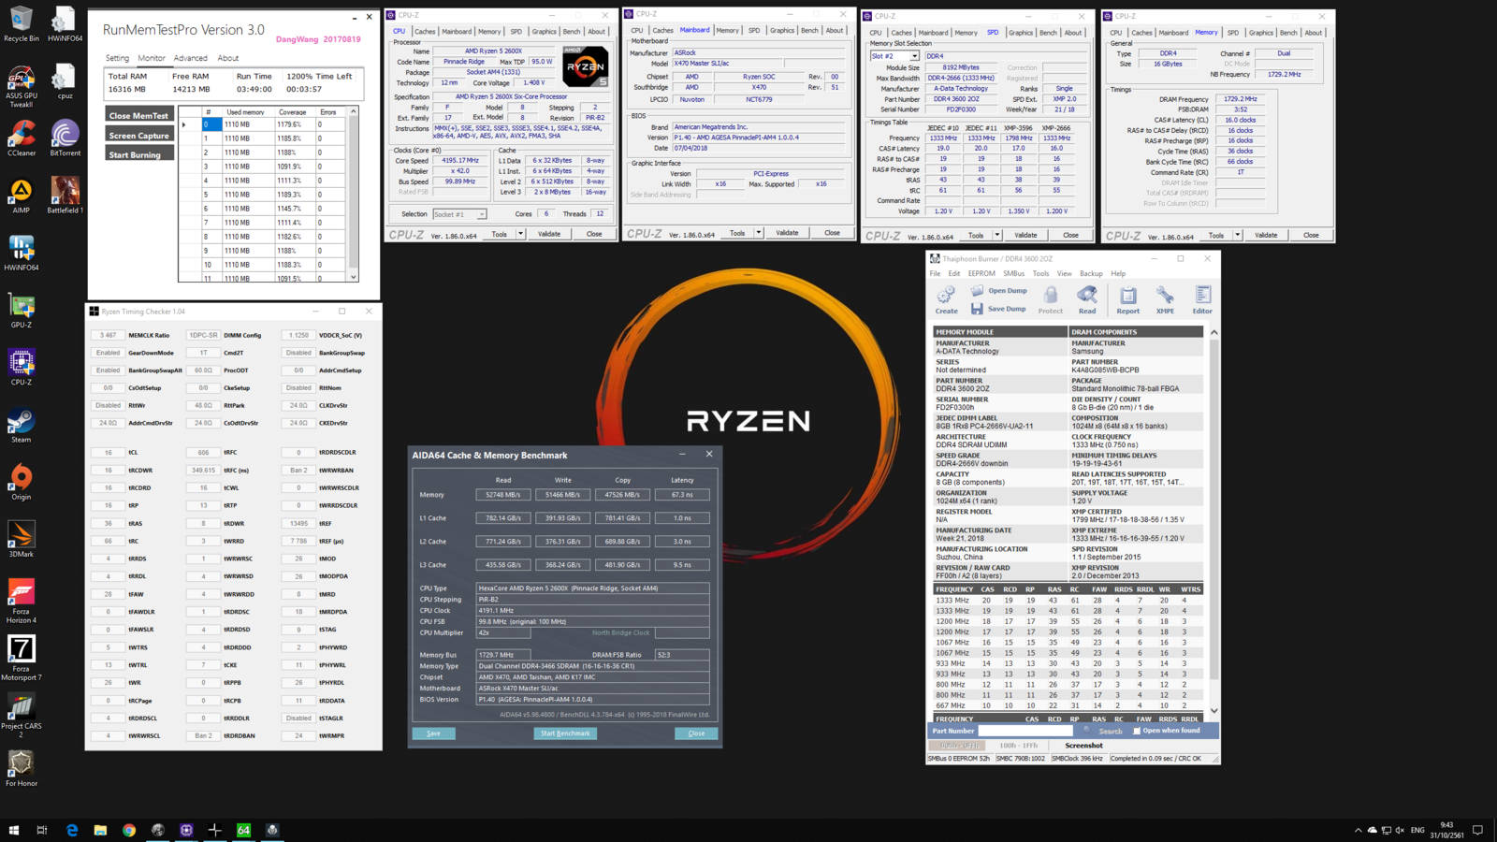Click Validate in CPU-Z Memory window
The height and width of the screenshot is (842, 1497).
[1266, 235]
